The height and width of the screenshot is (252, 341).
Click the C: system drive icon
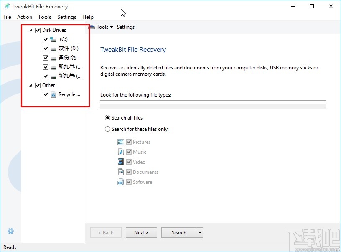53,39
